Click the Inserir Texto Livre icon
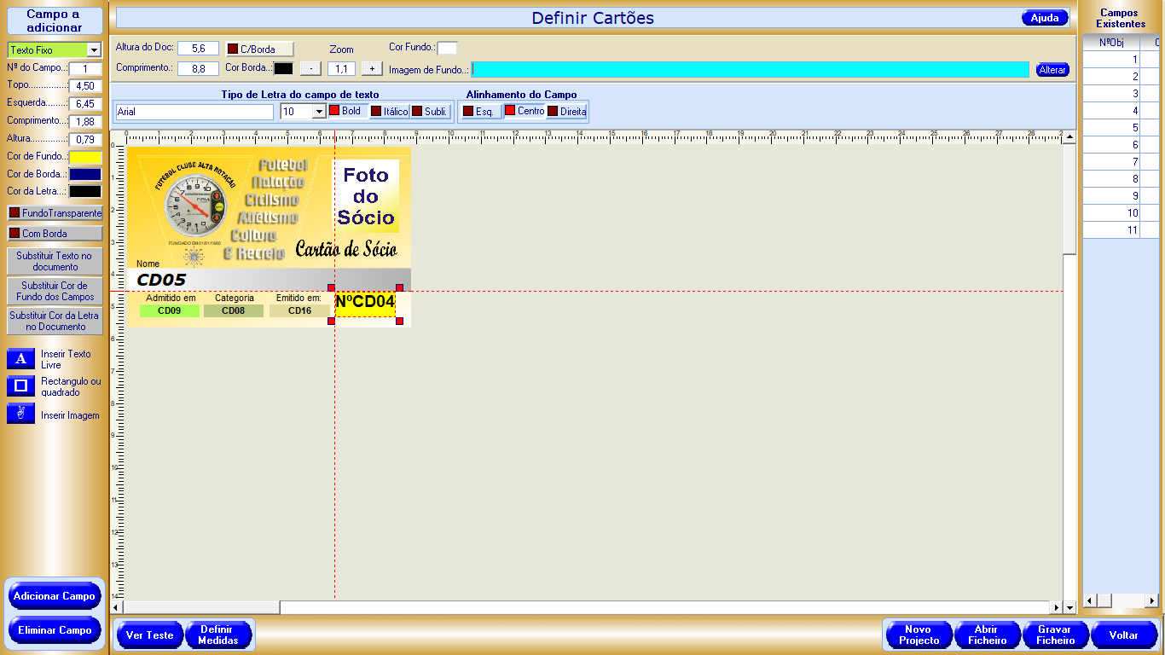The height and width of the screenshot is (655, 1165). click(x=21, y=359)
